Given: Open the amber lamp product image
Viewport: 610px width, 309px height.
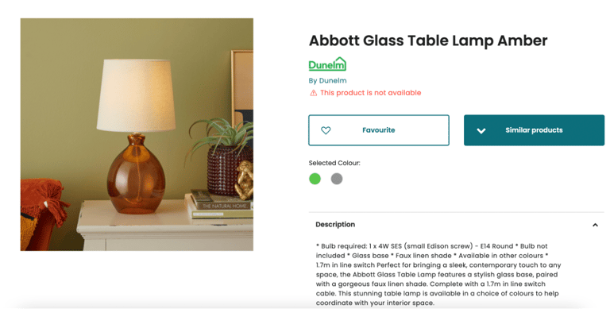Looking at the screenshot, I should (x=137, y=134).
